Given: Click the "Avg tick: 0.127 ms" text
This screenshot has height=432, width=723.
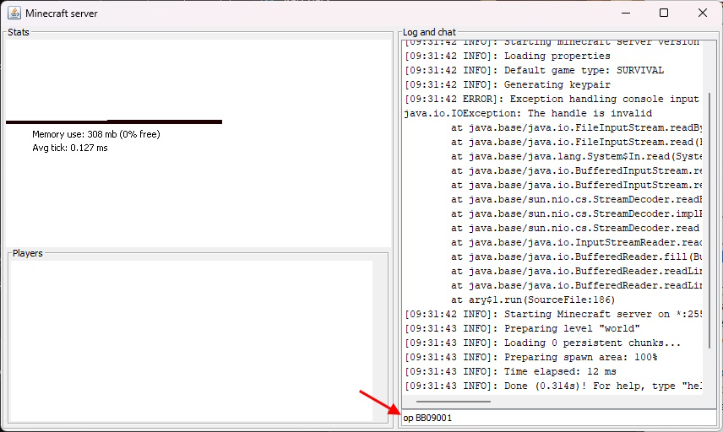Looking at the screenshot, I should pyautogui.click(x=70, y=148).
